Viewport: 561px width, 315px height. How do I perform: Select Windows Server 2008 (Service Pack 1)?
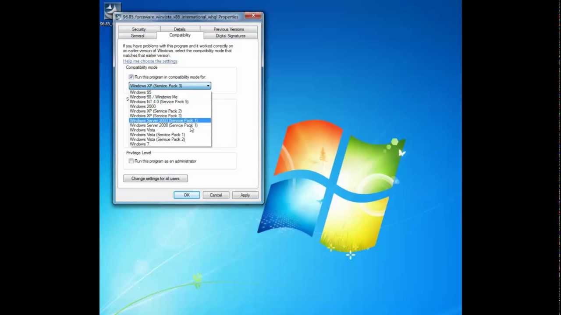pos(170,125)
